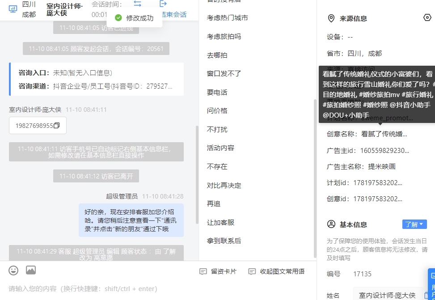The image size is (435, 300).
Task: Click the 咨询入口：未知 line
Action: (x=65, y=73)
